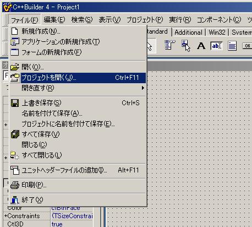
Task: Choose プロジェクトに名前を付けて保存(E)...
Action: click(x=78, y=124)
